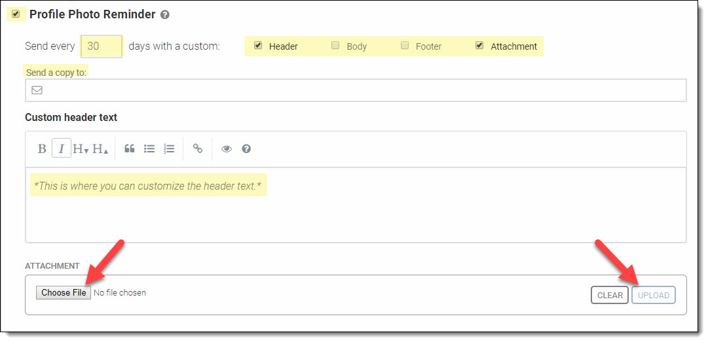Insert a numbered list
Screen dimensions: 708x342
169,149
